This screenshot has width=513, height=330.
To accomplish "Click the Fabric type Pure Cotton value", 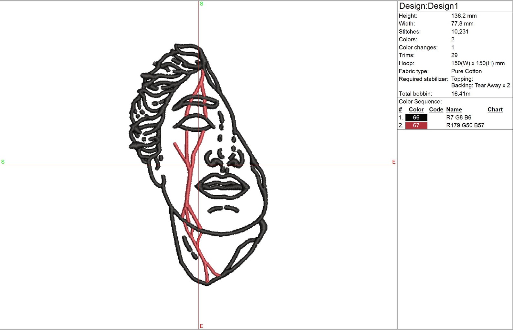I will [x=466, y=71].
